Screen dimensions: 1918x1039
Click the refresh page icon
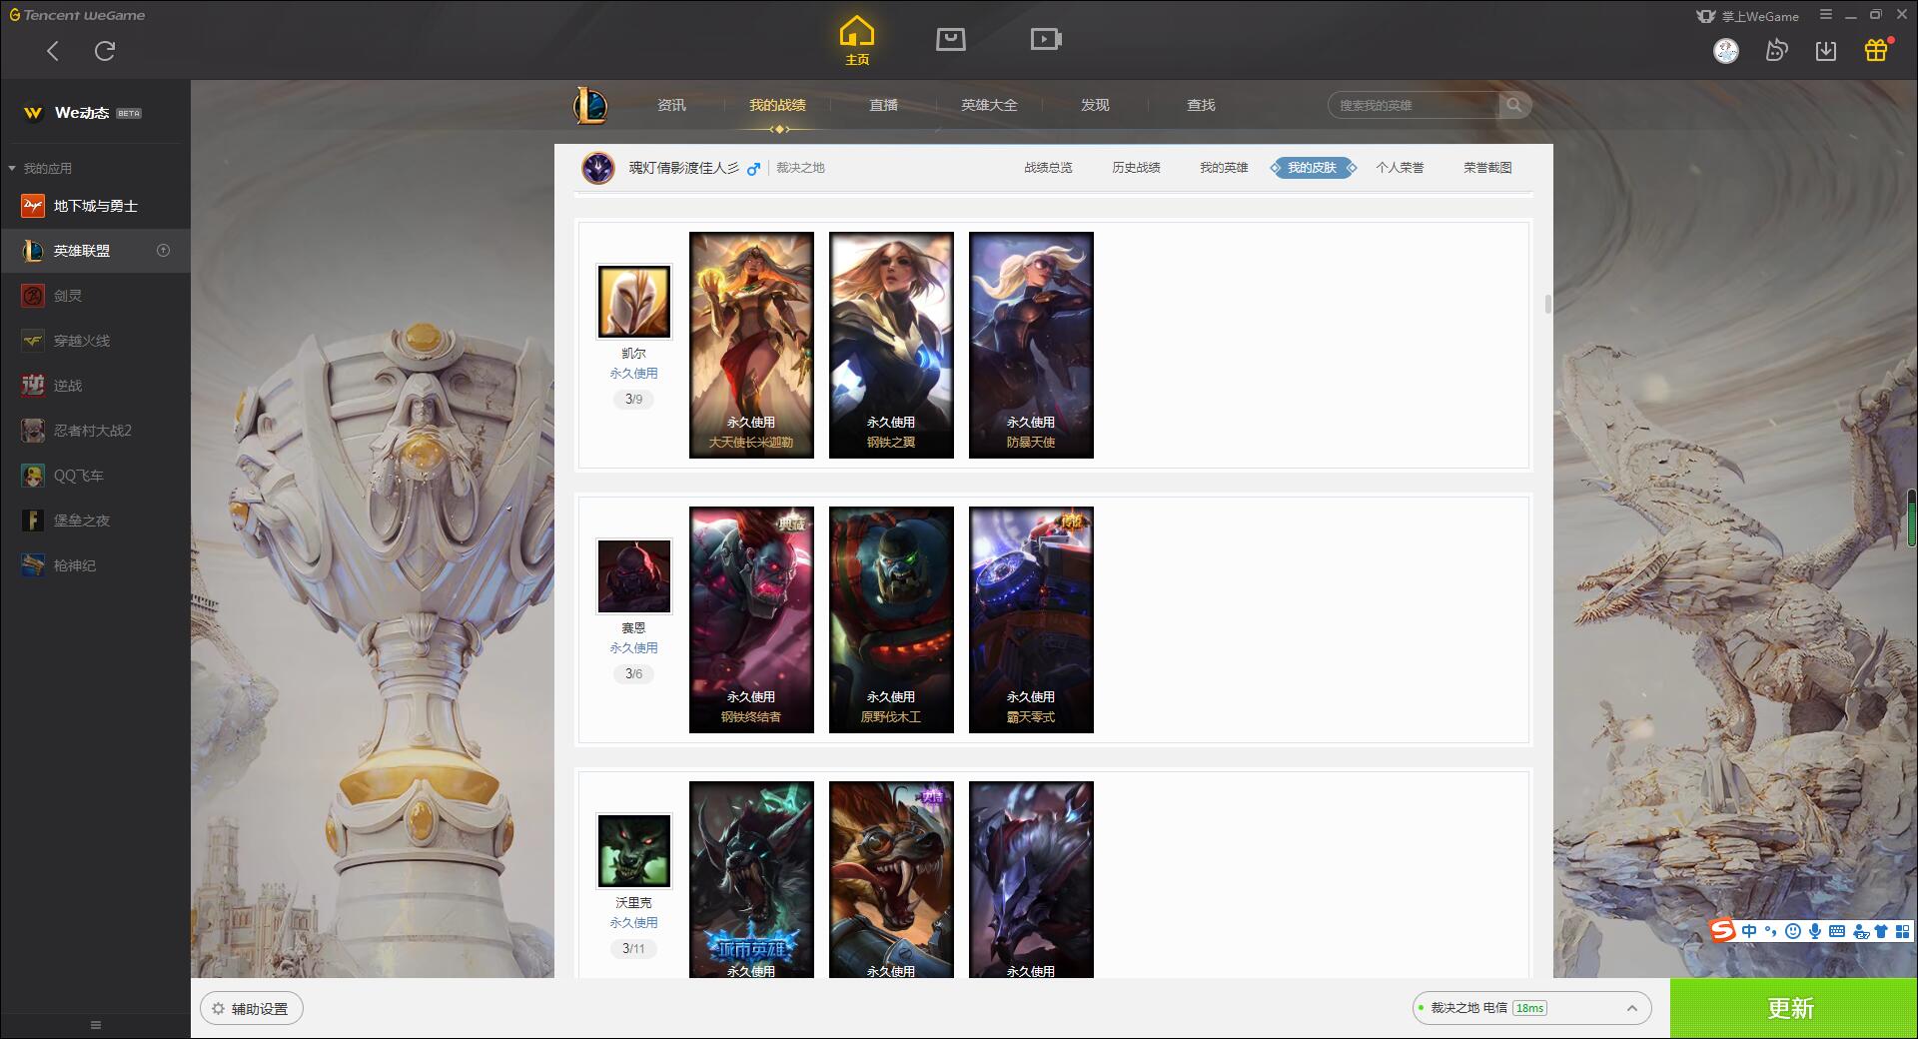coord(105,51)
